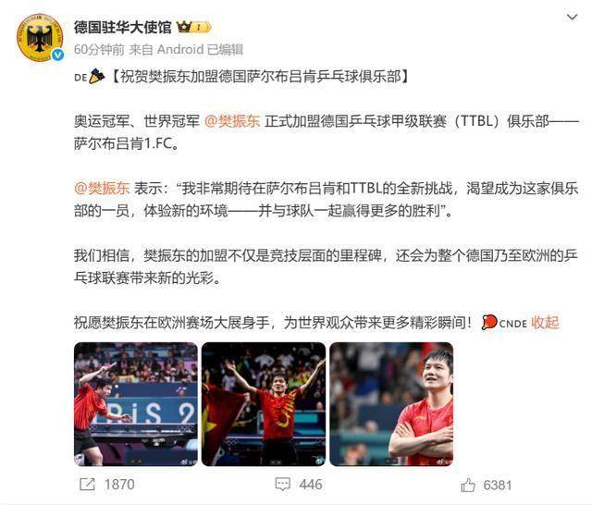Click the 来自 Android source label
This screenshot has width=592, height=505.
(166, 49)
